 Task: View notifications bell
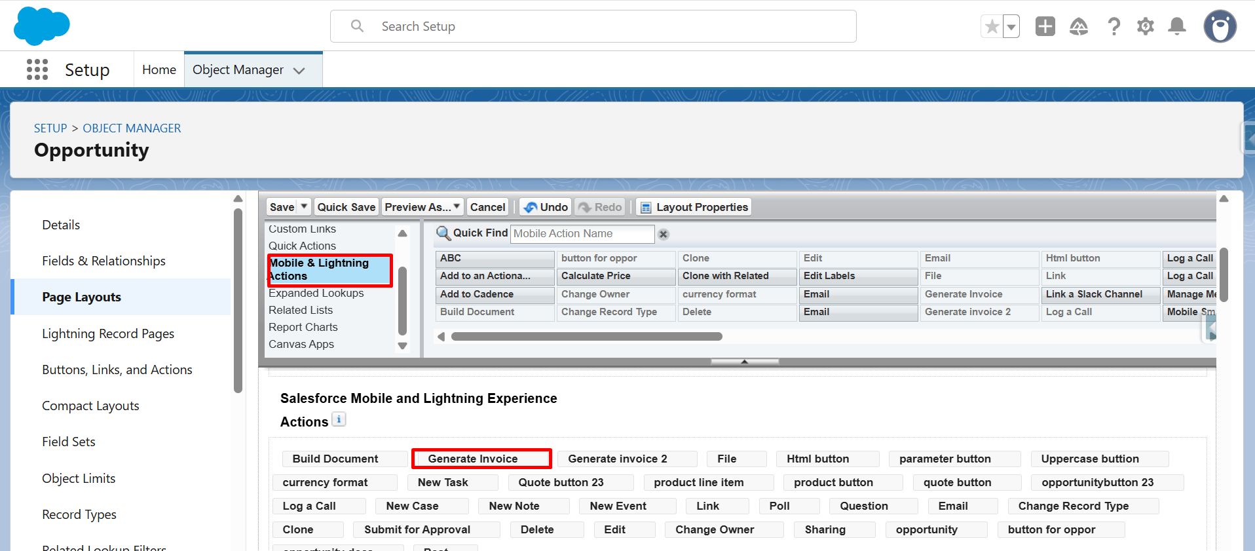pos(1177,26)
